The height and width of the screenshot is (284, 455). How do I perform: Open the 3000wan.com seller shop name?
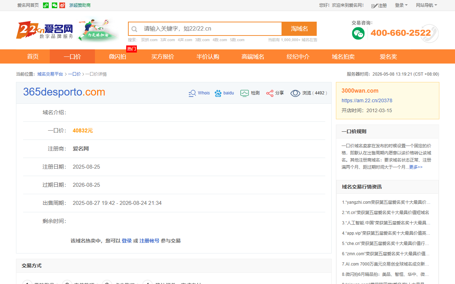360,91
